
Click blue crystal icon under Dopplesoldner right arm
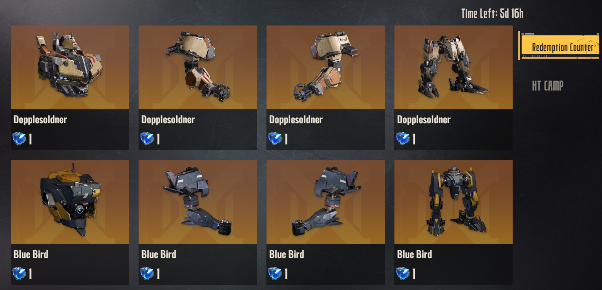(x=147, y=139)
